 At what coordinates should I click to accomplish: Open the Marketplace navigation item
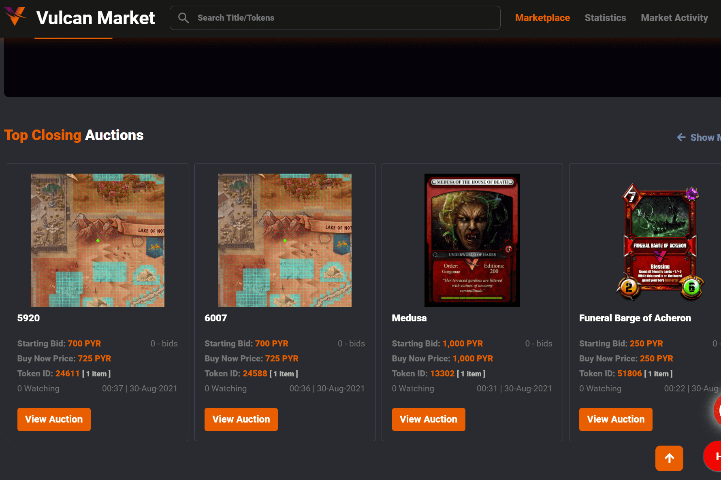coord(542,18)
